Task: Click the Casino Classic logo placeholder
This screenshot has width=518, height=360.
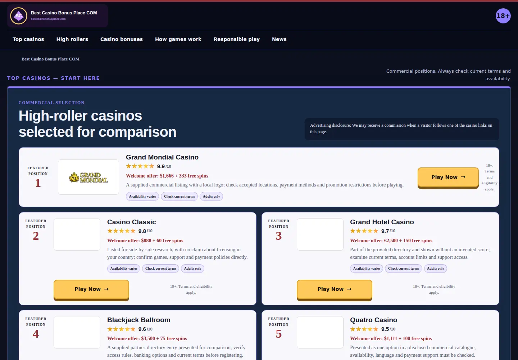Action: click(77, 234)
